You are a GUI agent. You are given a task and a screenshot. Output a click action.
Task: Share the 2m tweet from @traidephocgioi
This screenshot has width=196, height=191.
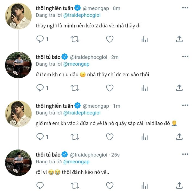click(x=179, y=88)
